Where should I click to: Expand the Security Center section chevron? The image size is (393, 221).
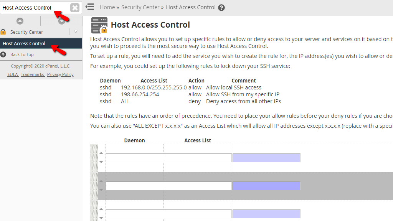(75, 32)
